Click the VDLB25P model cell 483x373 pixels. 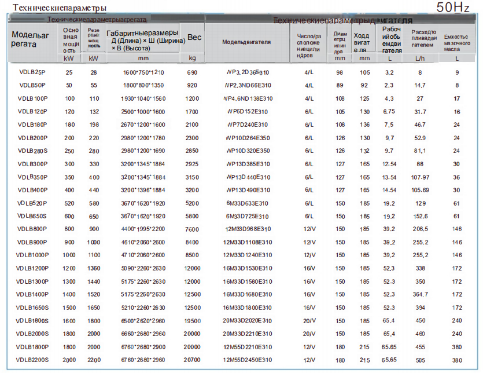pyautogui.click(x=32, y=72)
